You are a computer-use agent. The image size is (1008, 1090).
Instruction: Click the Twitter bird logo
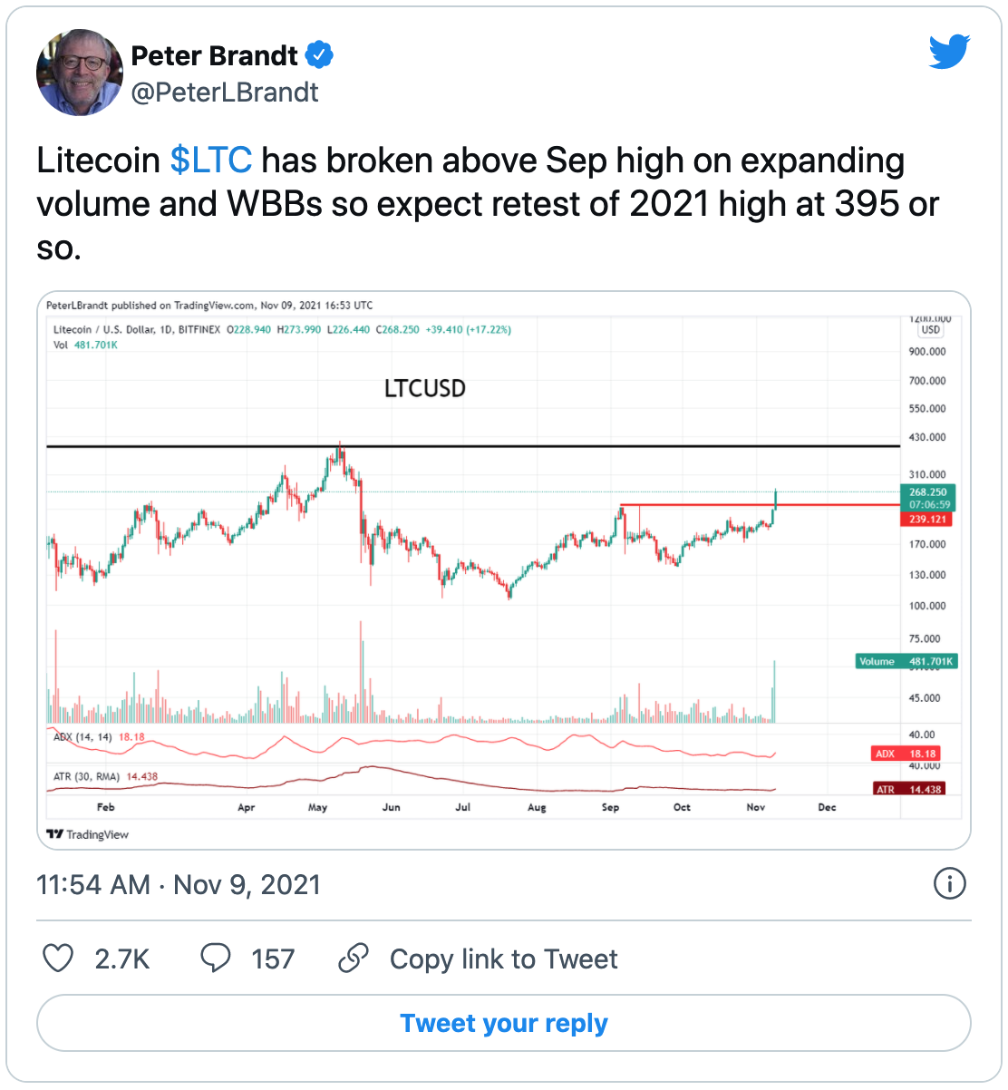(949, 52)
